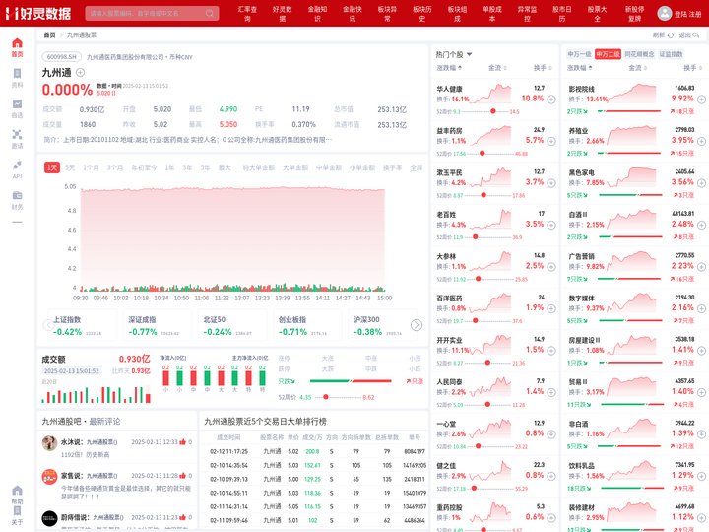Click the 600998.SH stock code badge
The image size is (709, 532).
pyautogui.click(x=62, y=57)
